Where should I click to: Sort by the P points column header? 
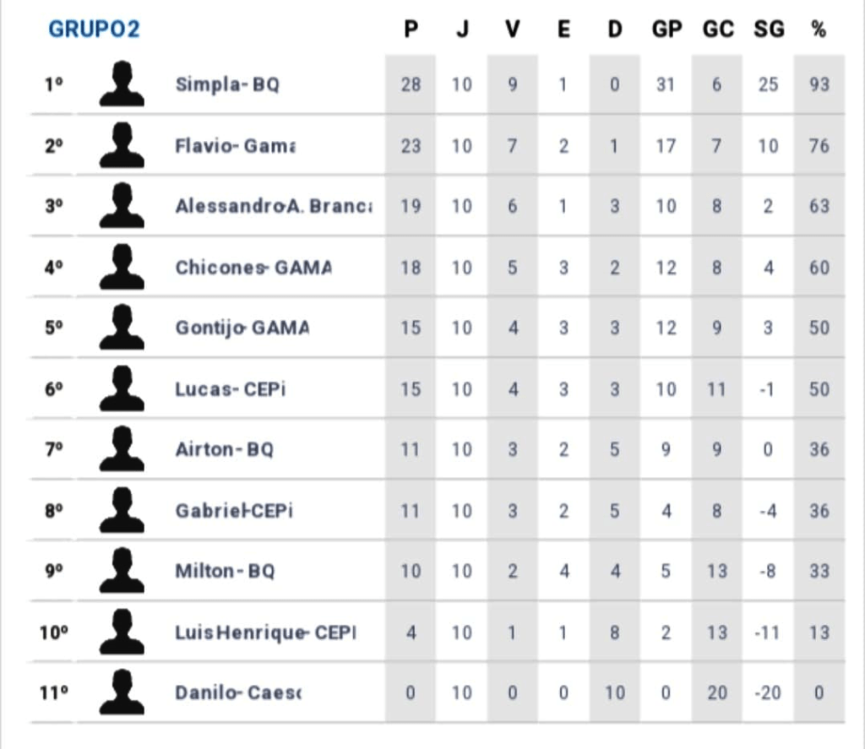[x=411, y=30]
